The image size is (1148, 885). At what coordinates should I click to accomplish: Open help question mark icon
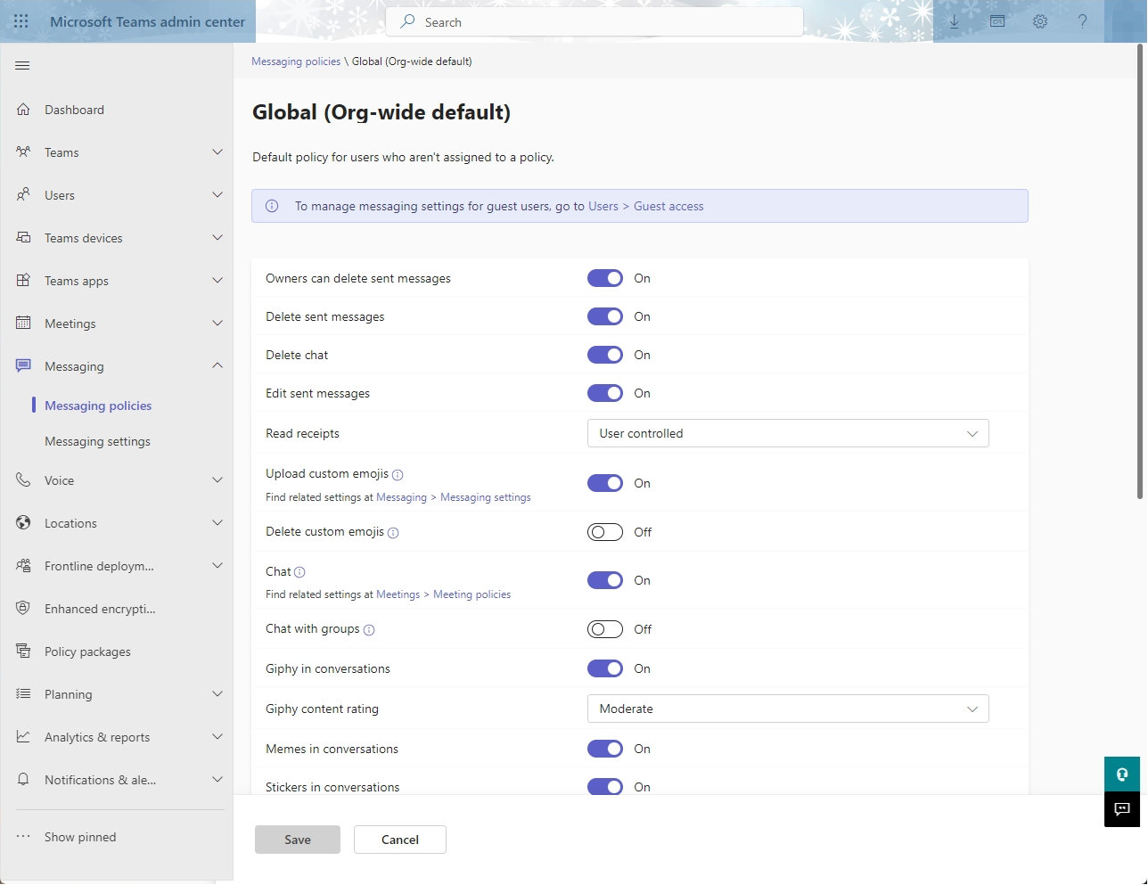(1083, 21)
